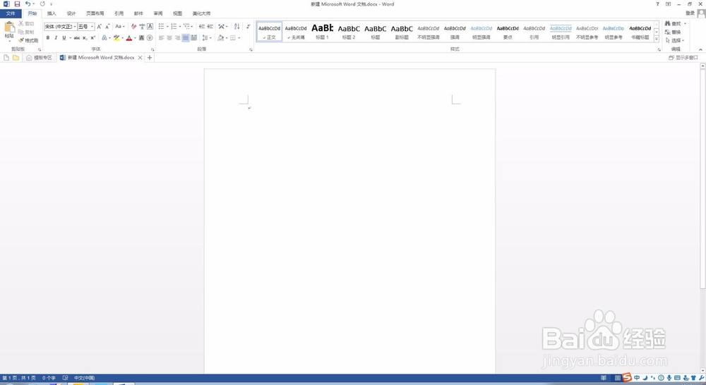The image size is (706, 385).
Task: Switch to the 美化大师 tab
Action: [201, 13]
